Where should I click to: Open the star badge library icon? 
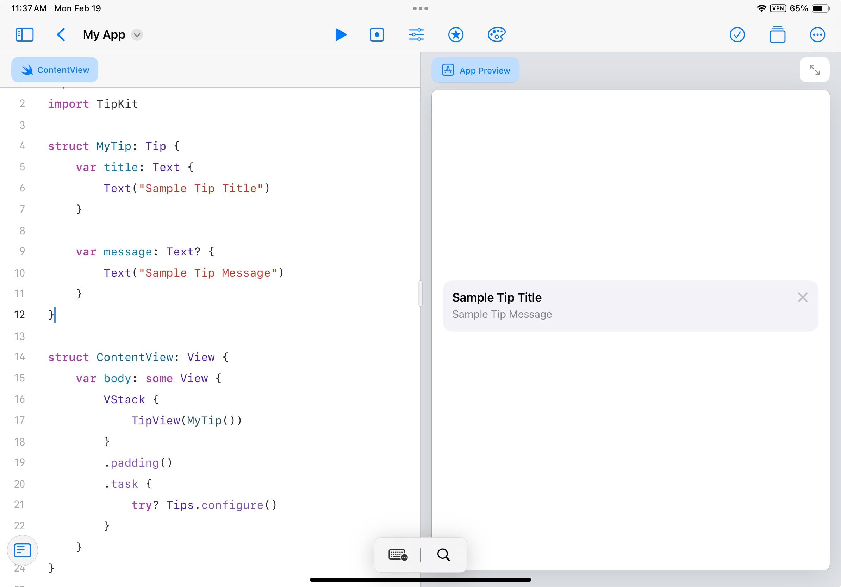[456, 35]
